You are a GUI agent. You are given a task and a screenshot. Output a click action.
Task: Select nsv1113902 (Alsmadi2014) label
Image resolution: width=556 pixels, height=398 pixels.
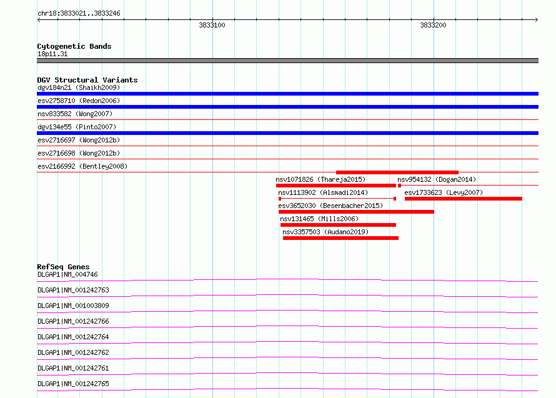(x=323, y=192)
